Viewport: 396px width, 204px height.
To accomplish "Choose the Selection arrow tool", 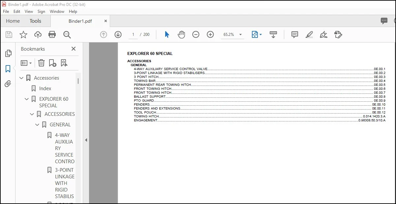I will [167, 35].
